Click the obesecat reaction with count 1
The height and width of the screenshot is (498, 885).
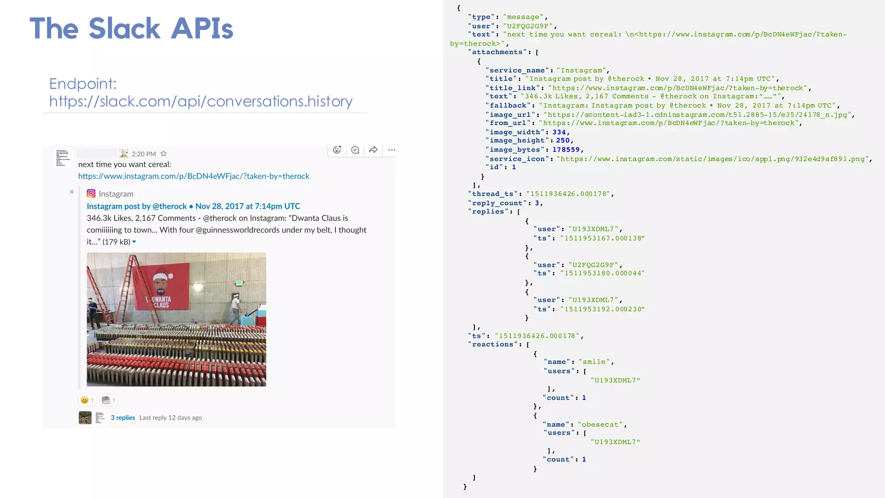pyautogui.click(x=108, y=400)
